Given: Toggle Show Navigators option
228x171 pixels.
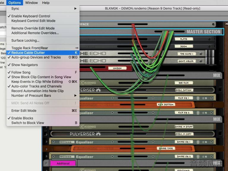Looking at the screenshot, I should point(43,65).
